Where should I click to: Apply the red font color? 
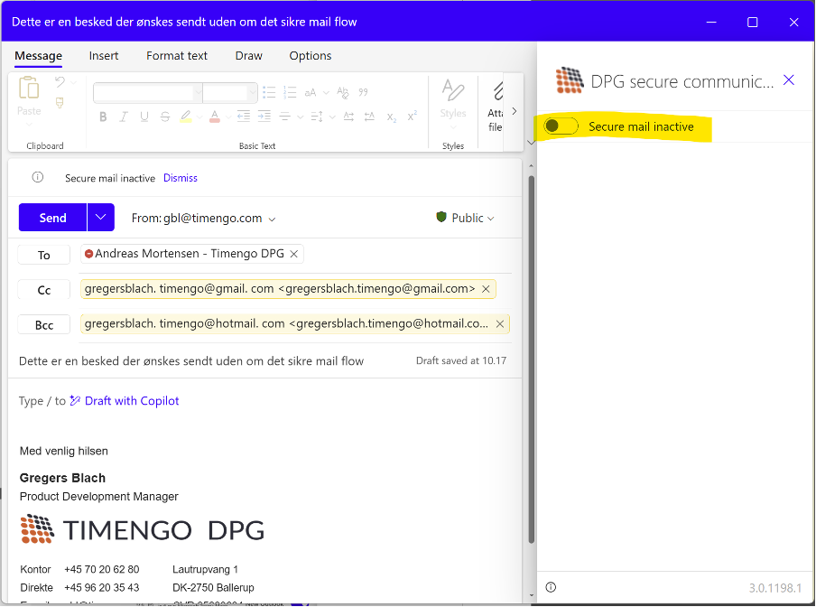pyautogui.click(x=215, y=117)
